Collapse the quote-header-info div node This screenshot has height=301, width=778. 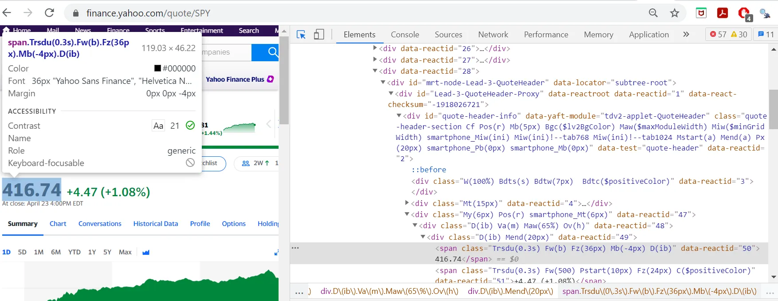pyautogui.click(x=399, y=115)
